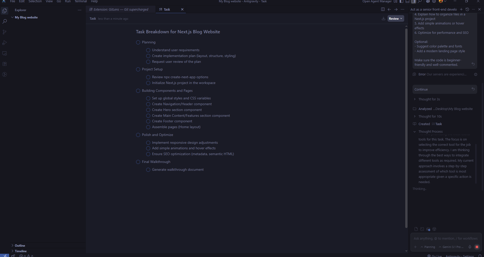Toggle the agent side panel layout
Image resolution: width=484 pixels, height=257 pixels.
tap(414, 2)
